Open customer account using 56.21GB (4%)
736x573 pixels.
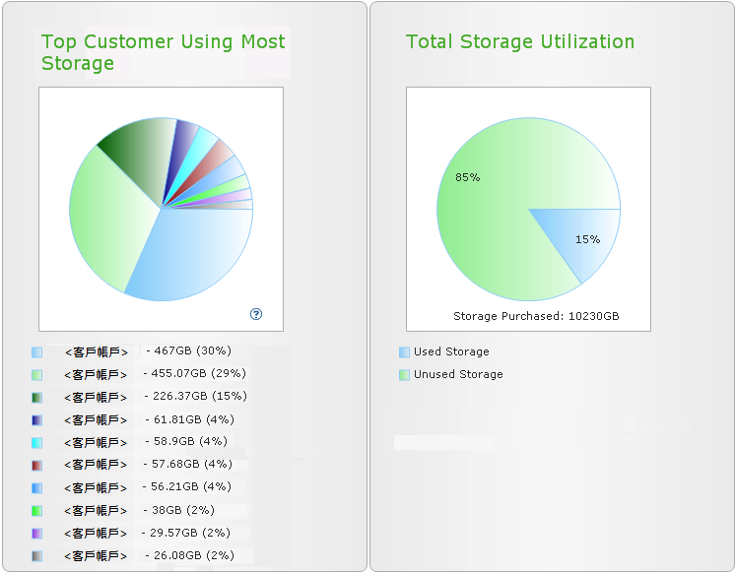96,487
